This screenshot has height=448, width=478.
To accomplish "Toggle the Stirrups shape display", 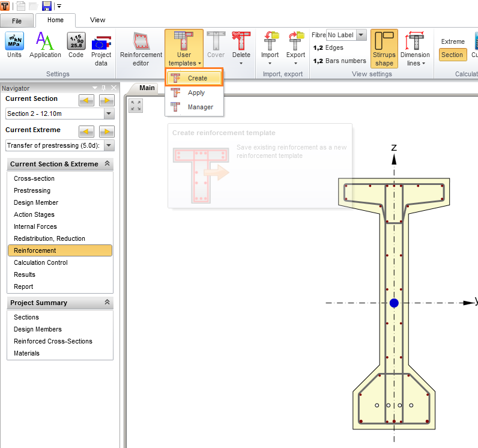I will (x=384, y=49).
